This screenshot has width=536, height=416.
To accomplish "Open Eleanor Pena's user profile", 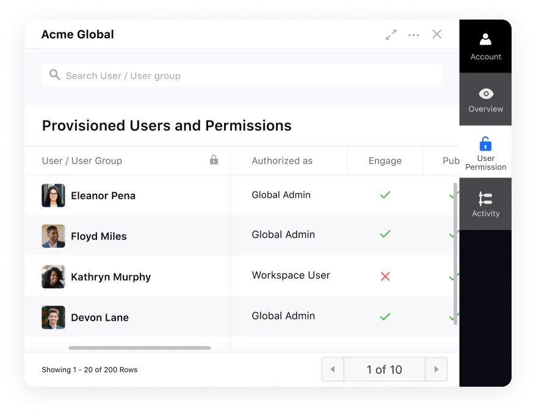I will [x=103, y=195].
